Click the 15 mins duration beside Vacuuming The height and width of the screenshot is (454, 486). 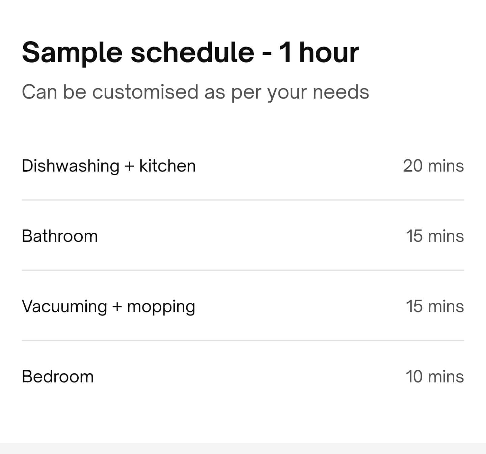point(435,306)
